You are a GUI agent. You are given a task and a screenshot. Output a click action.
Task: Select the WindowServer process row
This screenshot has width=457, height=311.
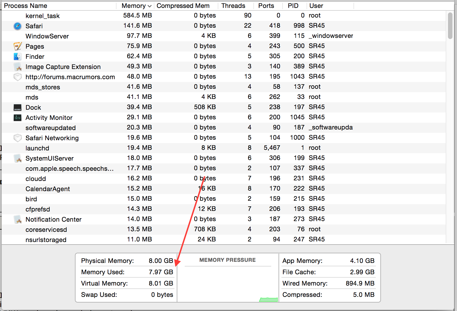(x=224, y=36)
